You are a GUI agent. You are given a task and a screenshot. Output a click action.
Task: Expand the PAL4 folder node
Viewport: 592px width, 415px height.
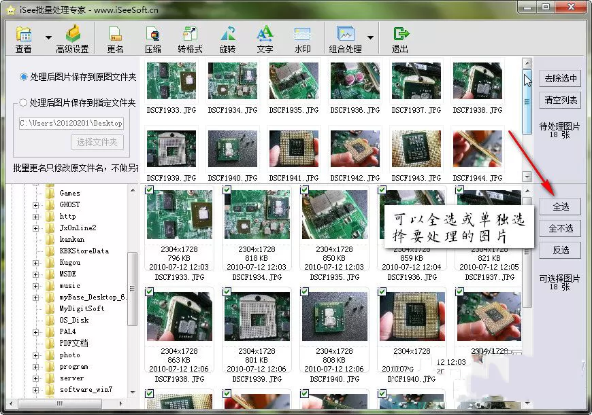pos(35,332)
